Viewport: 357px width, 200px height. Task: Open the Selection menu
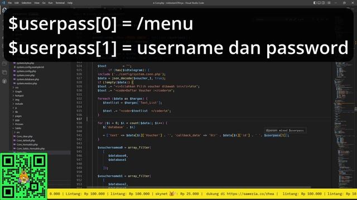(x=26, y=3)
